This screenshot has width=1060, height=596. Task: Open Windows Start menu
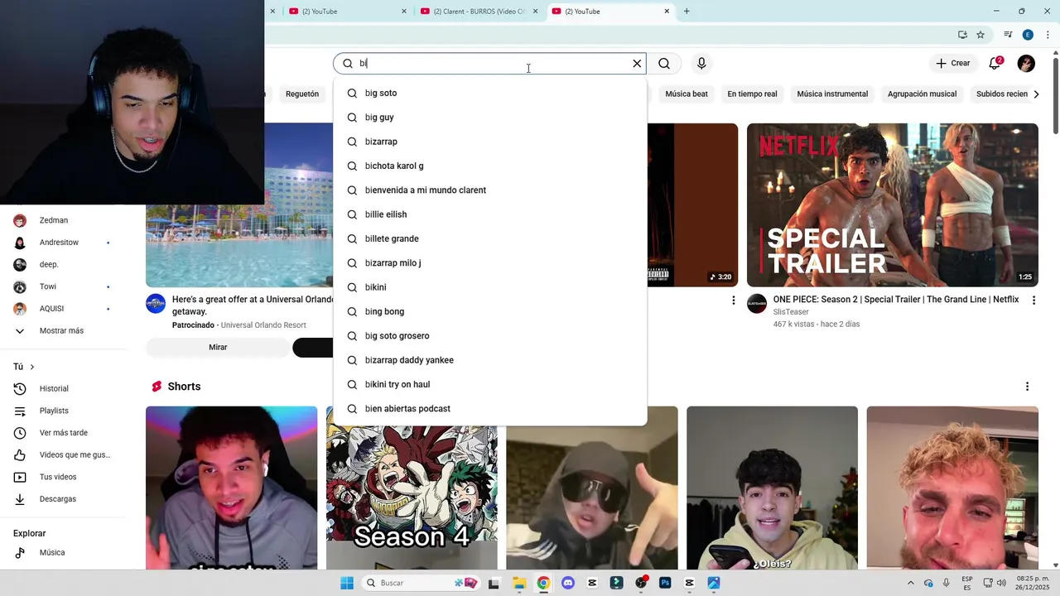coord(347,583)
